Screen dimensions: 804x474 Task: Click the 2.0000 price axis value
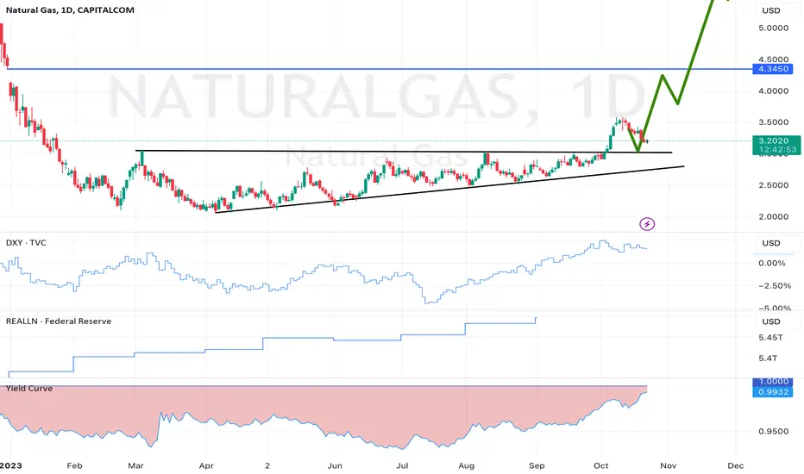pyautogui.click(x=773, y=217)
